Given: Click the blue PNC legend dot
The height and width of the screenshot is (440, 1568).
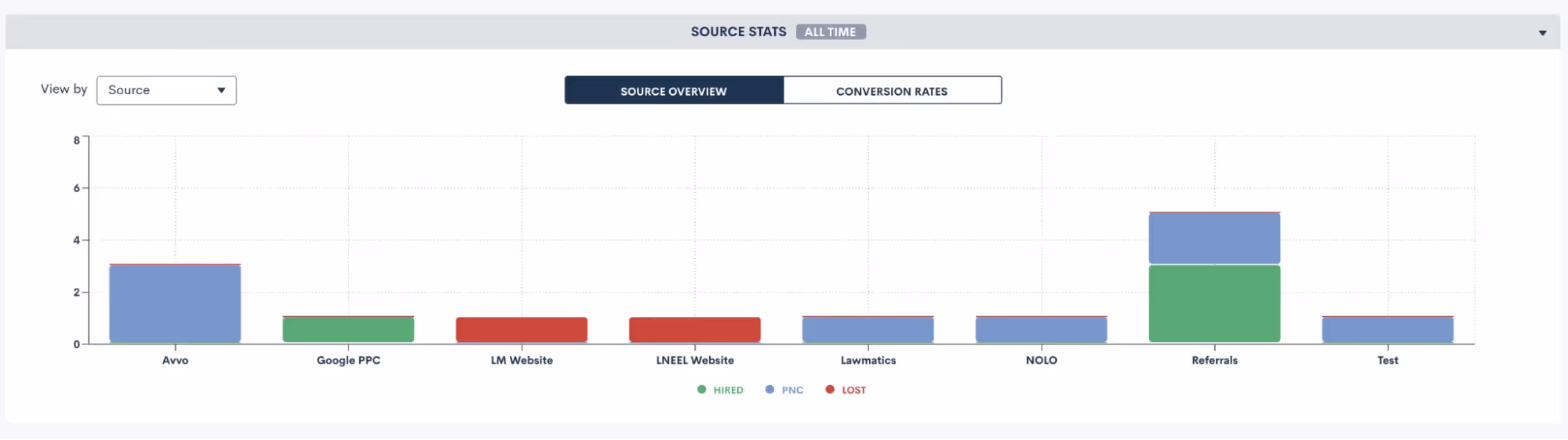Looking at the screenshot, I should 769,389.
